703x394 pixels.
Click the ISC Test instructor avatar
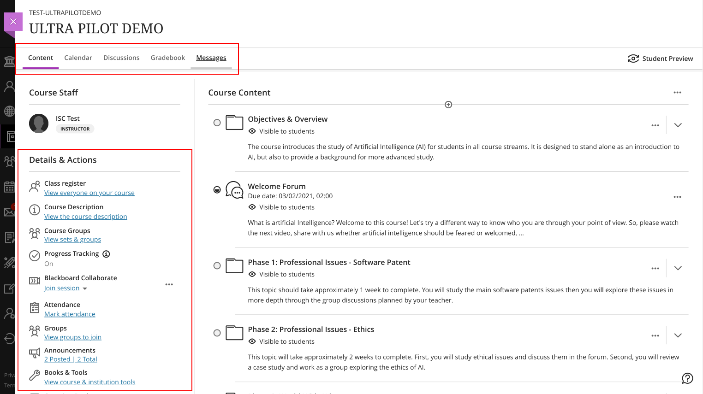pyautogui.click(x=39, y=123)
